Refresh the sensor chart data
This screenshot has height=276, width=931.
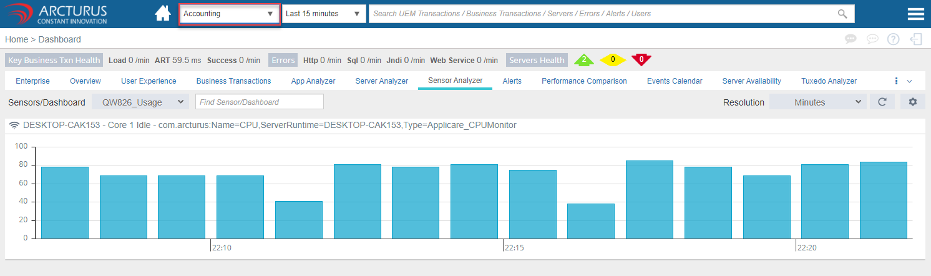882,102
